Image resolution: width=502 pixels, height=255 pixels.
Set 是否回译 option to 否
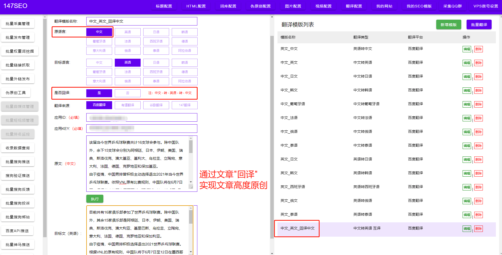coord(128,93)
